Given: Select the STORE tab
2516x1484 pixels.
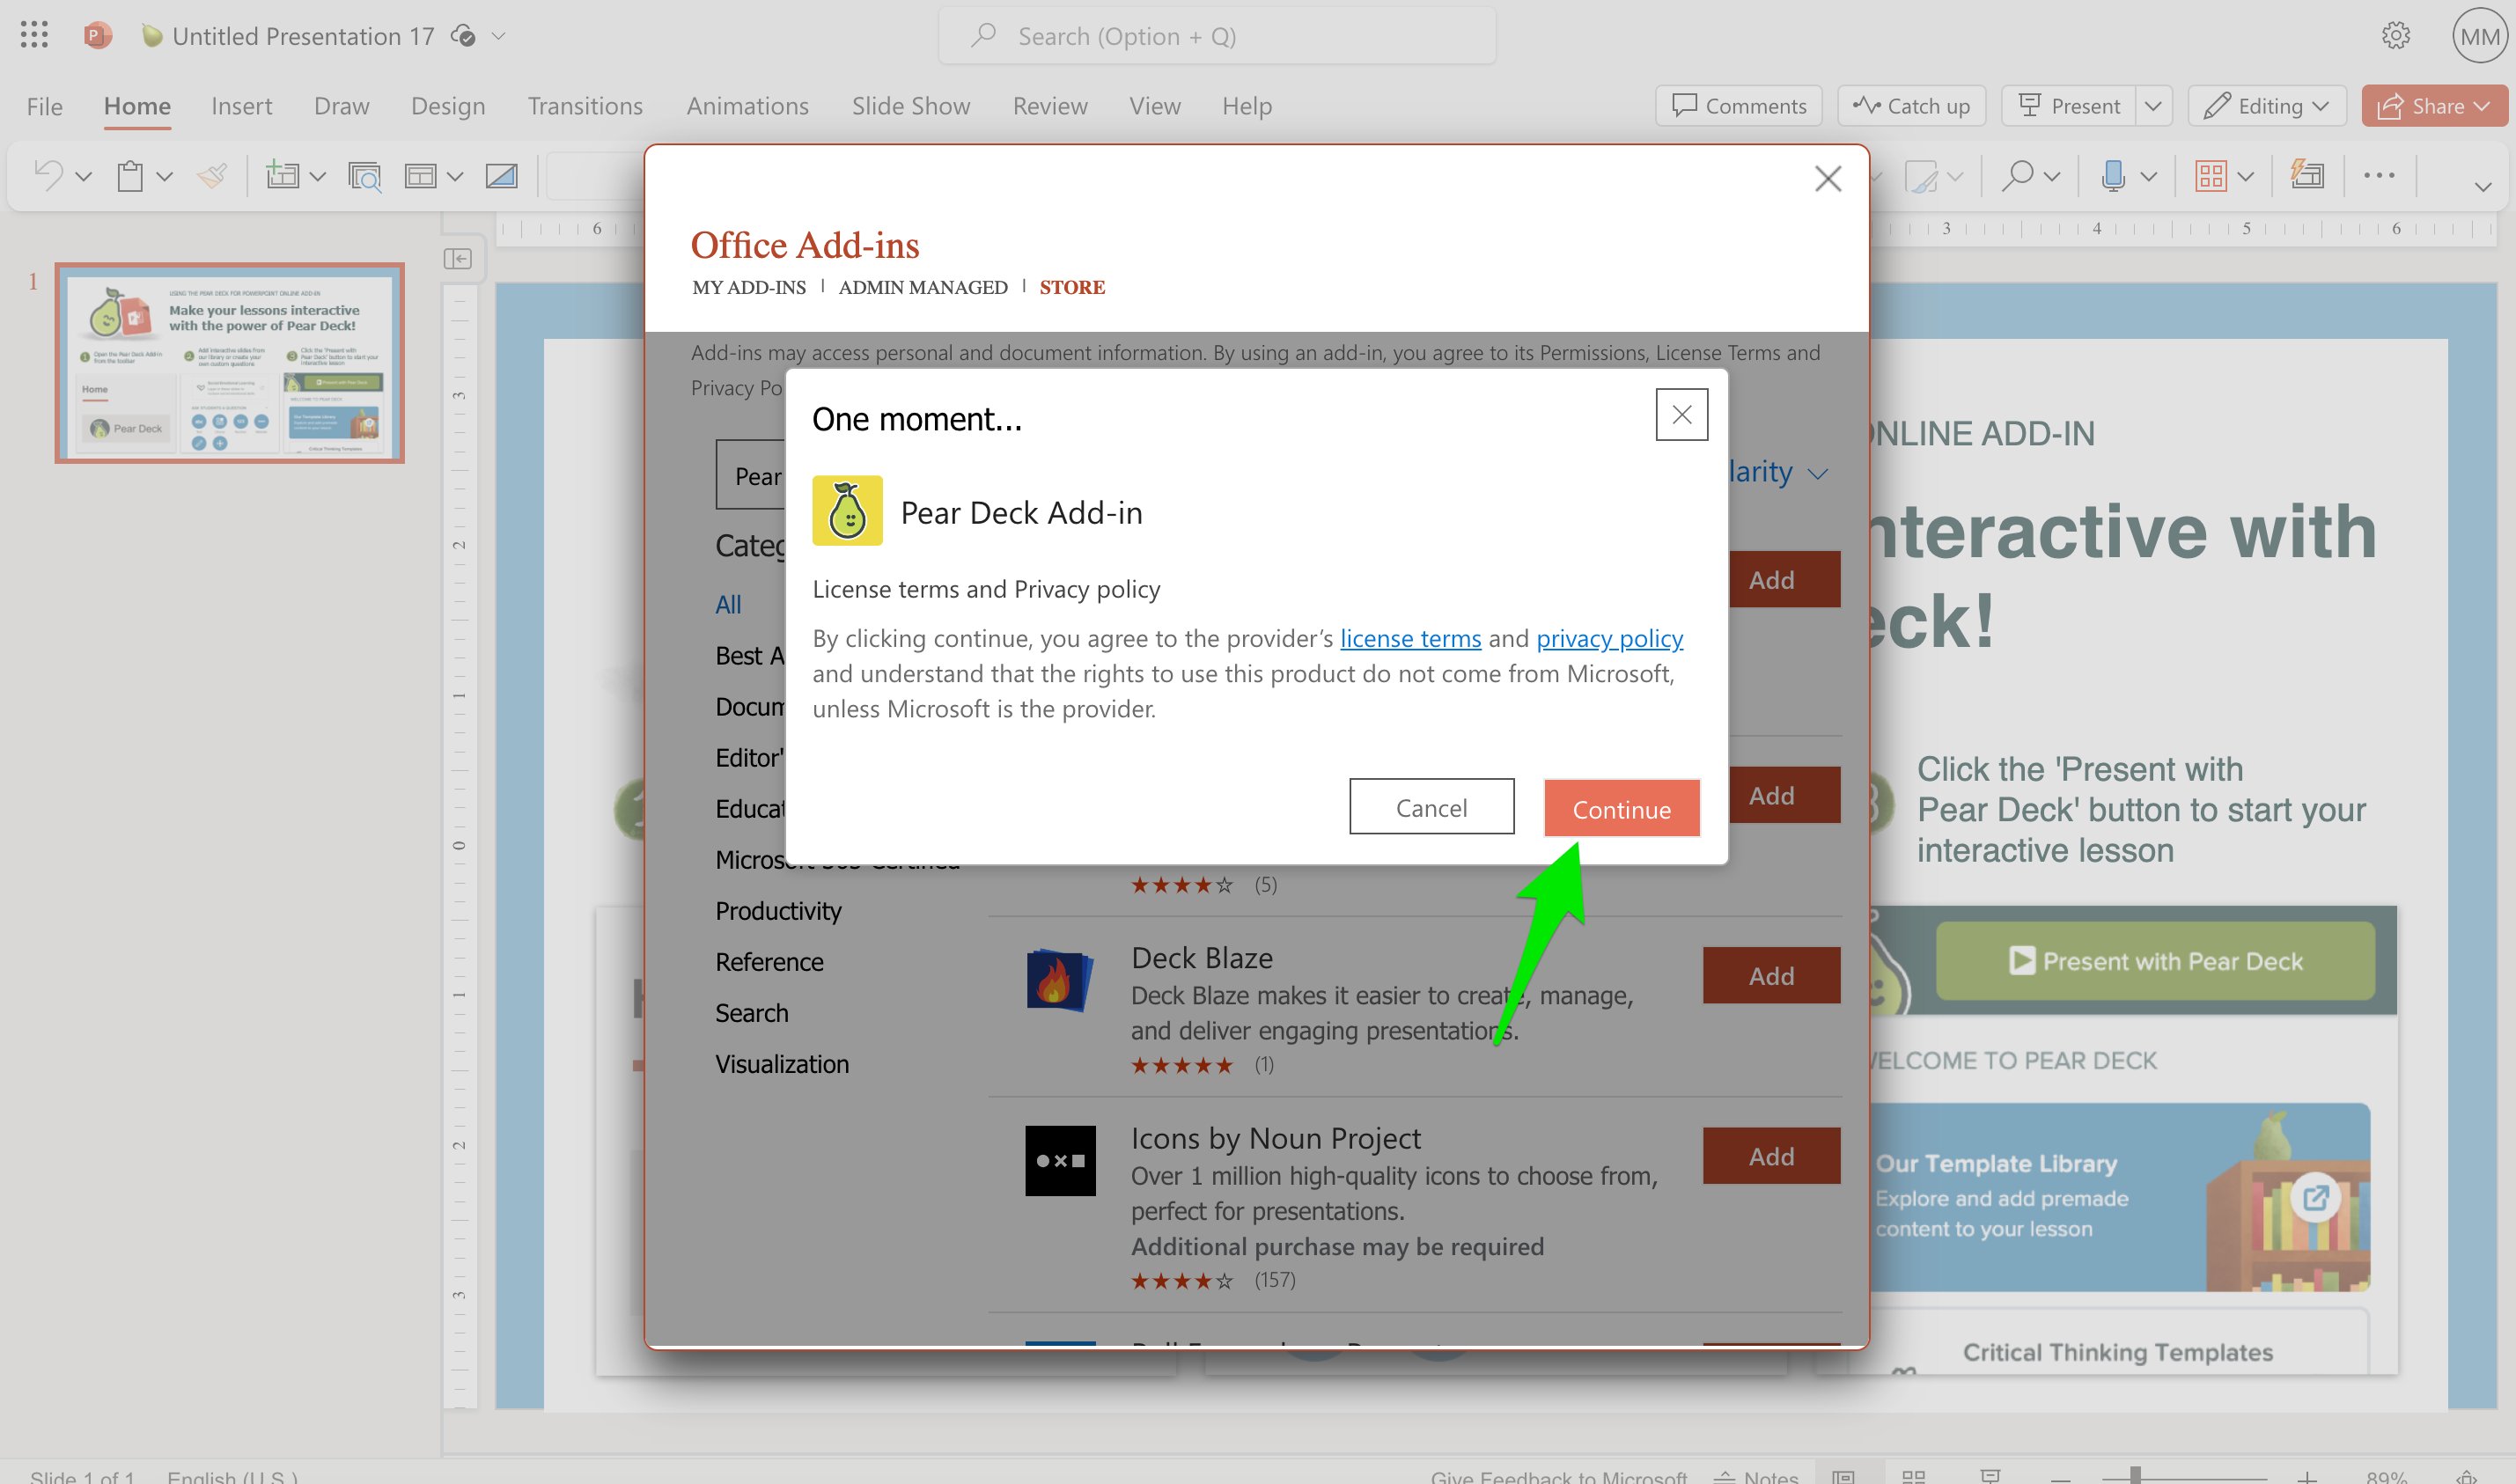Looking at the screenshot, I should click(x=1072, y=287).
